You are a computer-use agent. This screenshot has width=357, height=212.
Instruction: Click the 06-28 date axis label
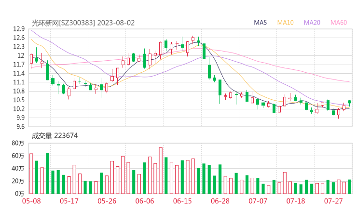click(220, 201)
